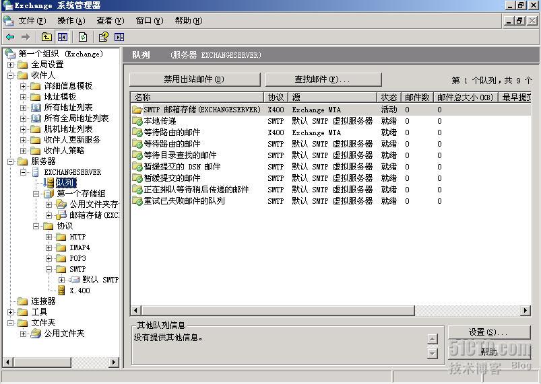Click the 所有地址列表 book icon
The image size is (541, 384).
36,108
